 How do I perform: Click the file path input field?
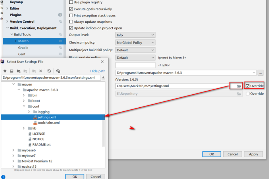click(x=51, y=78)
